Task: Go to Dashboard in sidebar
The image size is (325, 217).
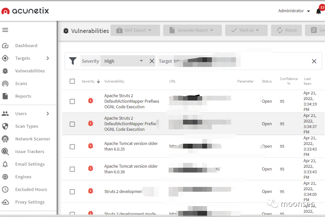Action: click(26, 45)
